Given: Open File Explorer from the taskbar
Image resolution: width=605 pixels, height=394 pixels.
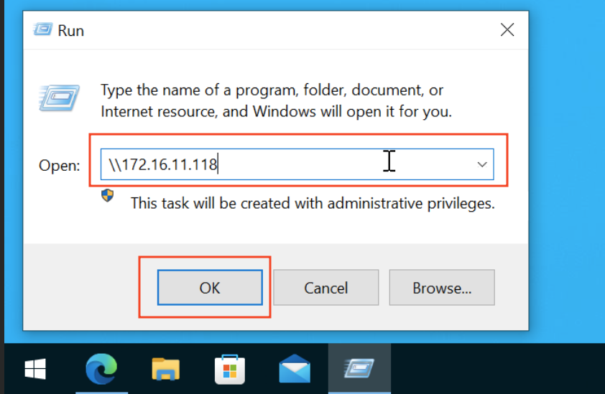Looking at the screenshot, I should tap(166, 370).
